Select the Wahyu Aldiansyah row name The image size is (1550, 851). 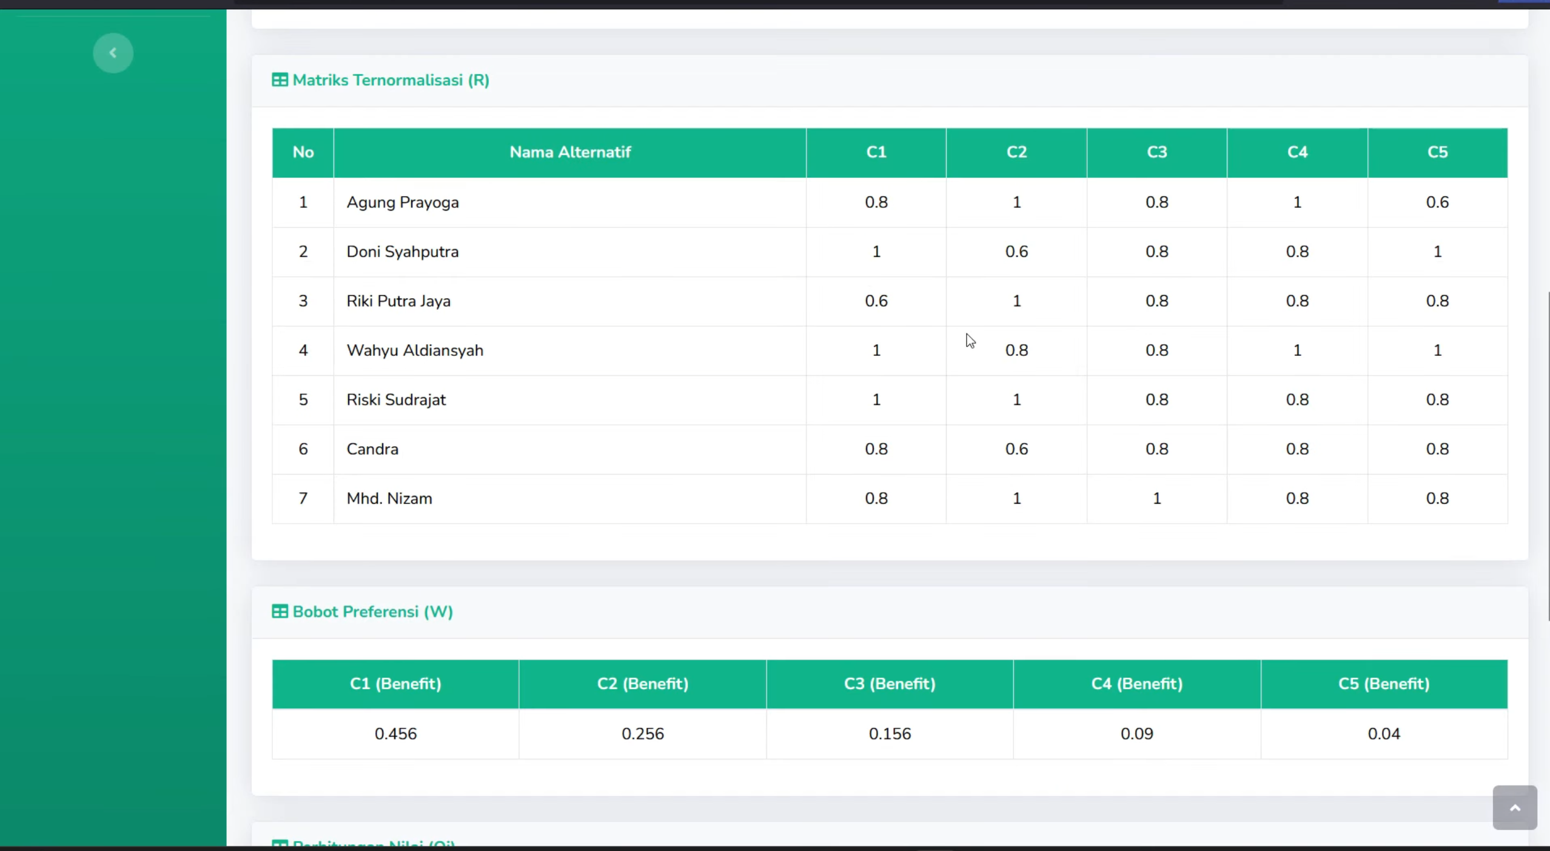415,350
